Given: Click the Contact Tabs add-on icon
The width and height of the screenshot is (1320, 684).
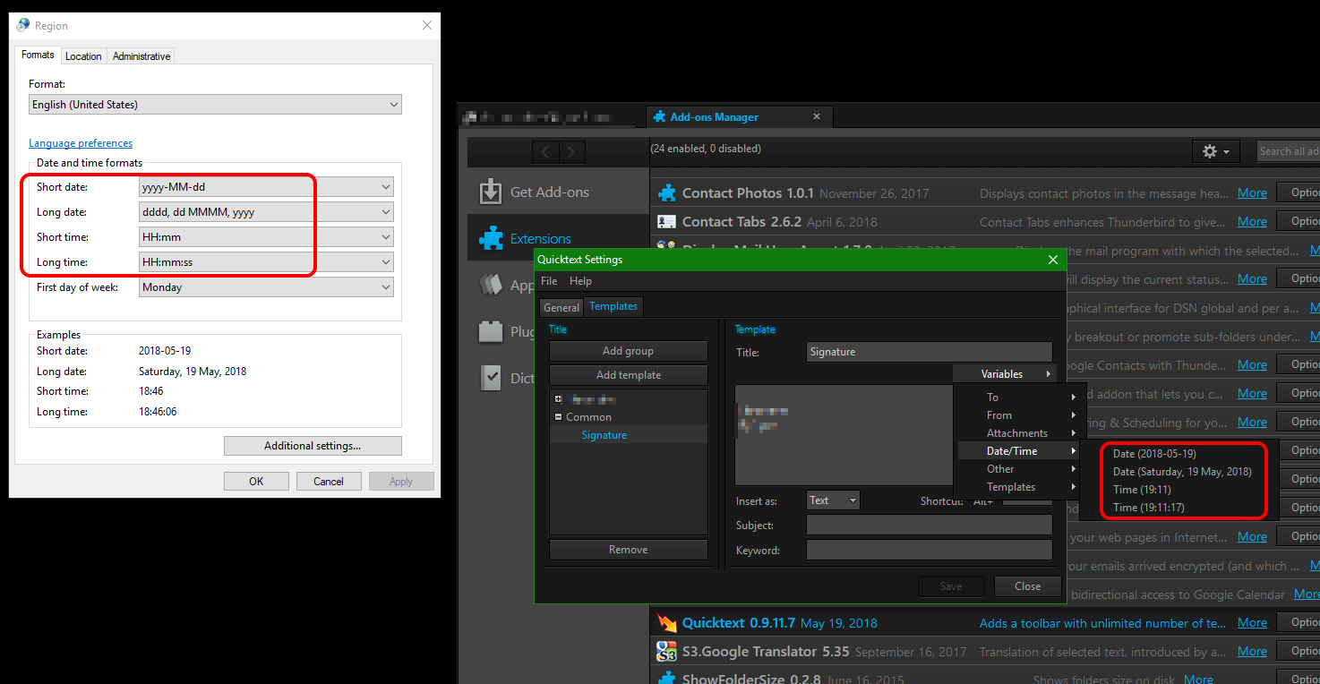Looking at the screenshot, I should tap(666, 221).
